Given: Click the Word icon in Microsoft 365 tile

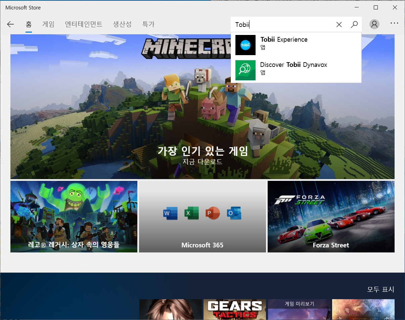Looking at the screenshot, I should click(x=170, y=213).
